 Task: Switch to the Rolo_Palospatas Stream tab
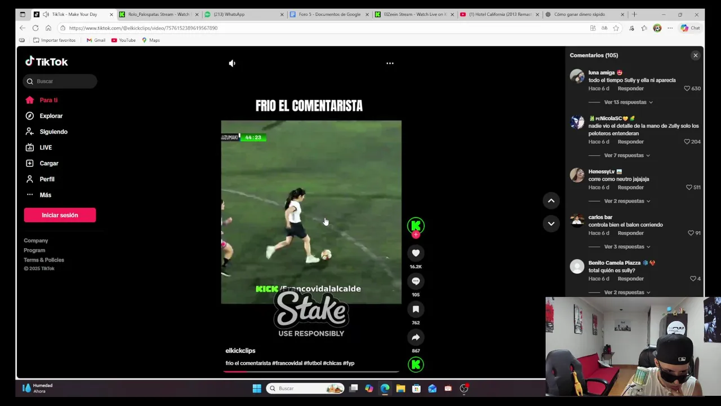tap(158, 14)
